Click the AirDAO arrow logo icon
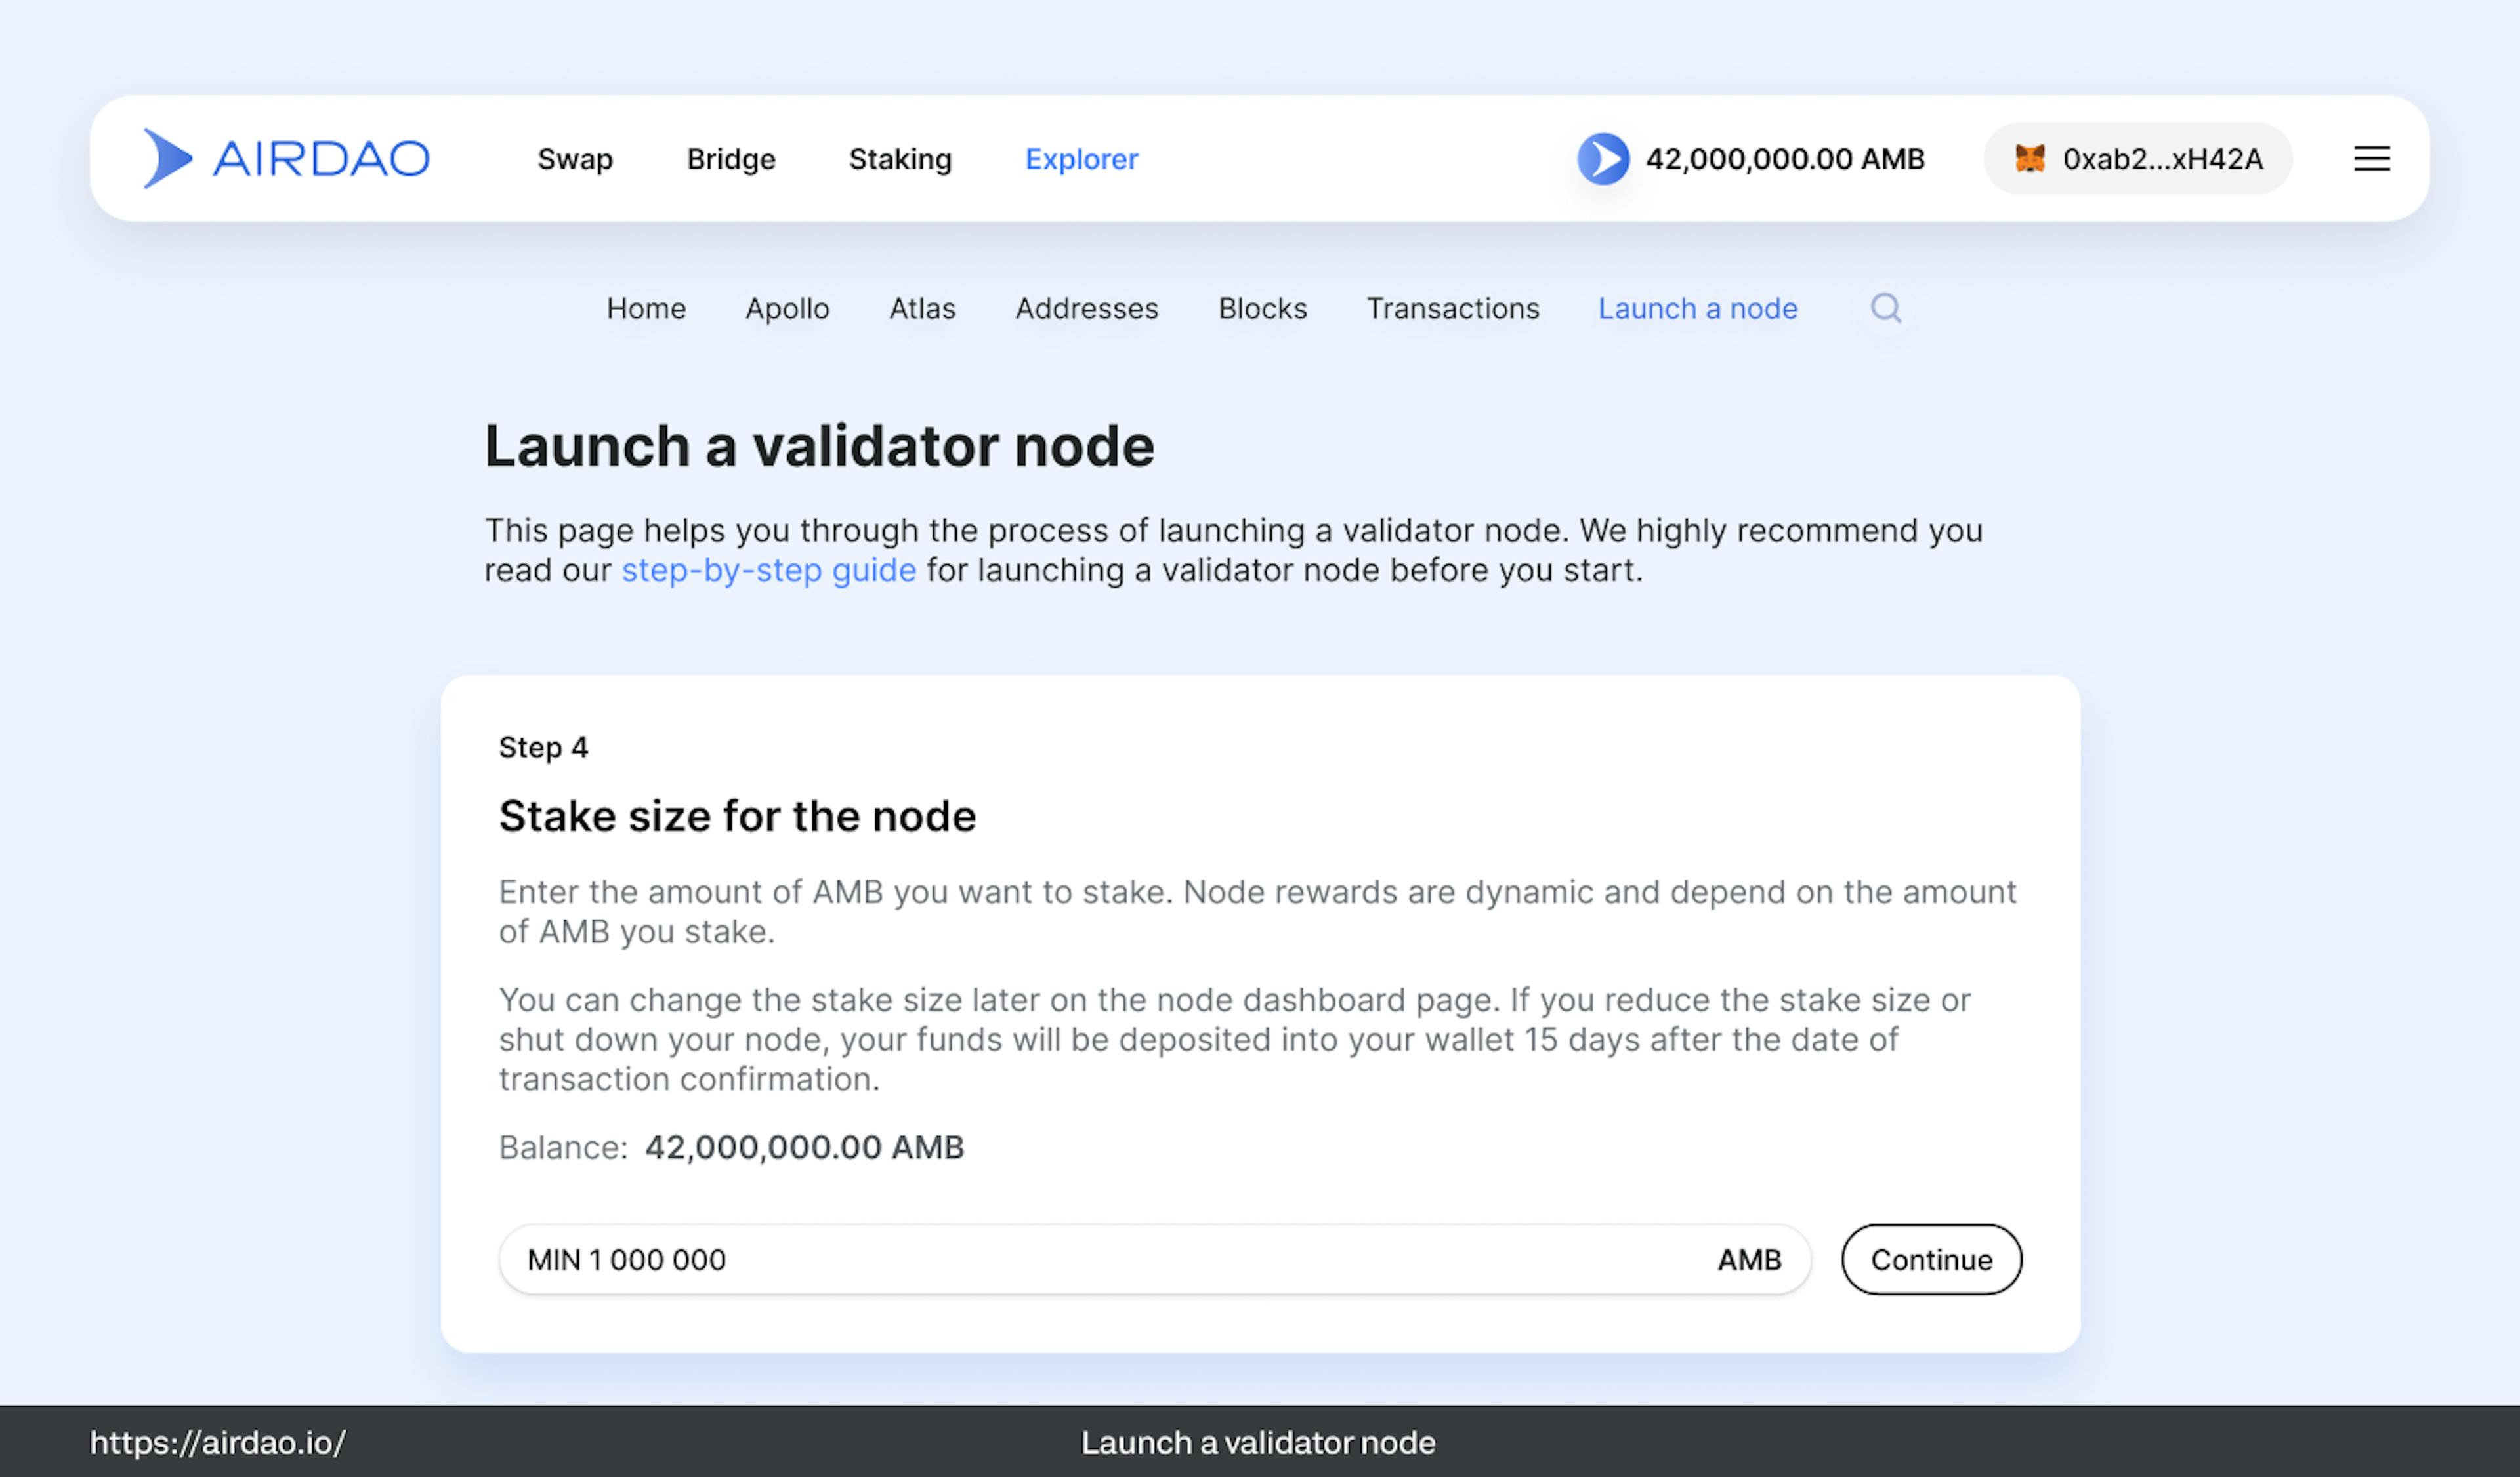Viewport: 2520px width, 1477px height. point(167,158)
